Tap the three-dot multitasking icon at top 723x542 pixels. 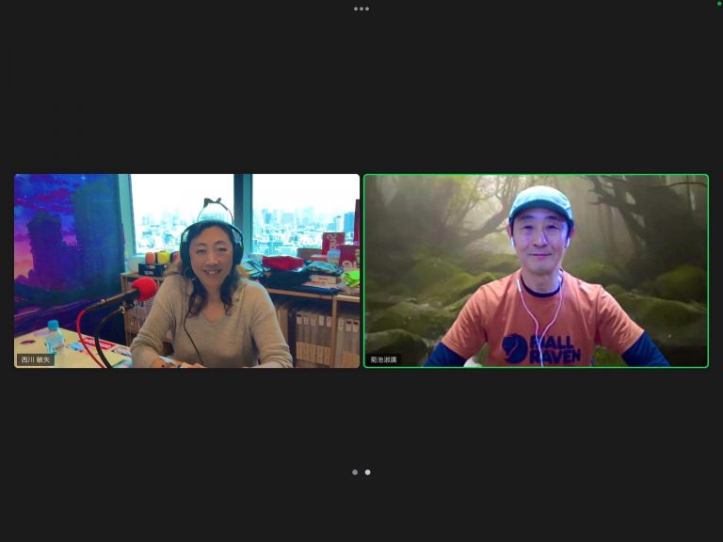361,8
